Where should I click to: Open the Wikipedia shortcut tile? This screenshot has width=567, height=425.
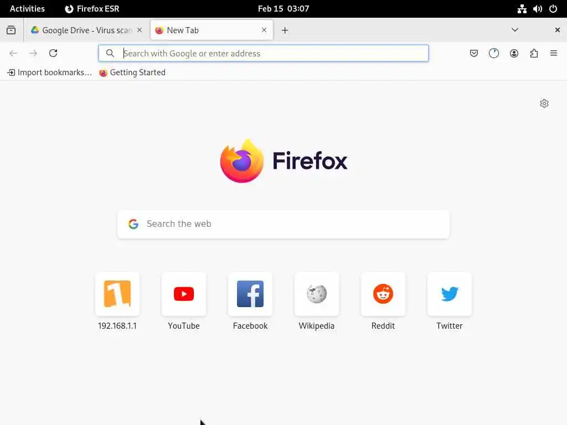pyautogui.click(x=317, y=301)
